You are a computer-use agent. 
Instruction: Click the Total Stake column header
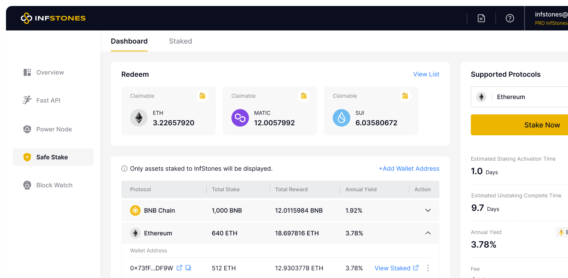click(226, 189)
